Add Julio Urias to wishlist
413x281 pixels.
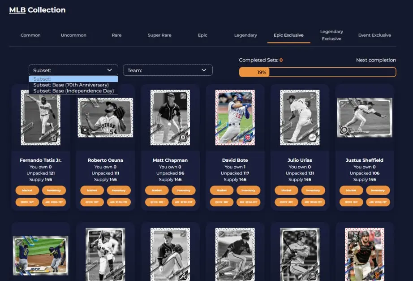[313, 202]
